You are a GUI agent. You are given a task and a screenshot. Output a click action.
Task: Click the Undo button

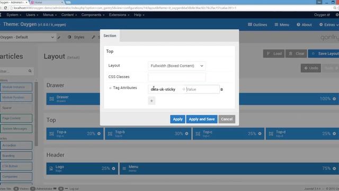coord(311,68)
